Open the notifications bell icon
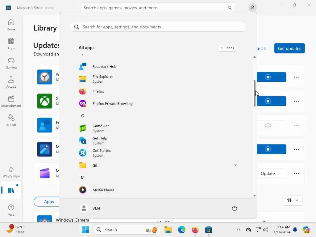 pyautogui.click(x=295, y=230)
